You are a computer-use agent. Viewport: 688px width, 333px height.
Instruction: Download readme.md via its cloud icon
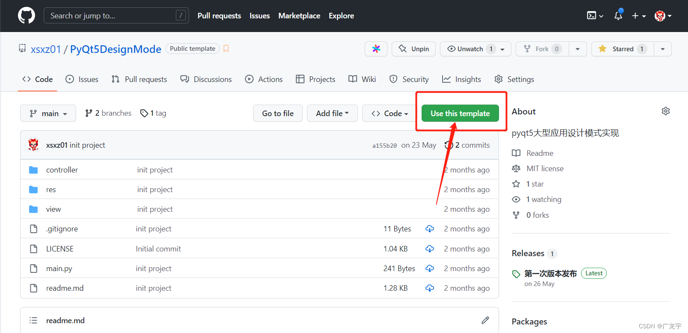pyautogui.click(x=430, y=288)
